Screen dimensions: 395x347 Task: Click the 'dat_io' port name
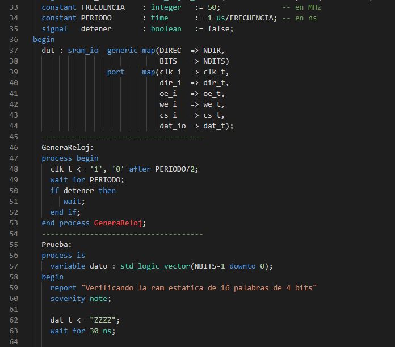[x=173, y=126]
